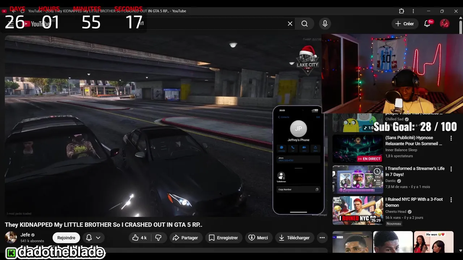Start voice search with the microphone icon
The width and height of the screenshot is (463, 260).
click(325, 23)
